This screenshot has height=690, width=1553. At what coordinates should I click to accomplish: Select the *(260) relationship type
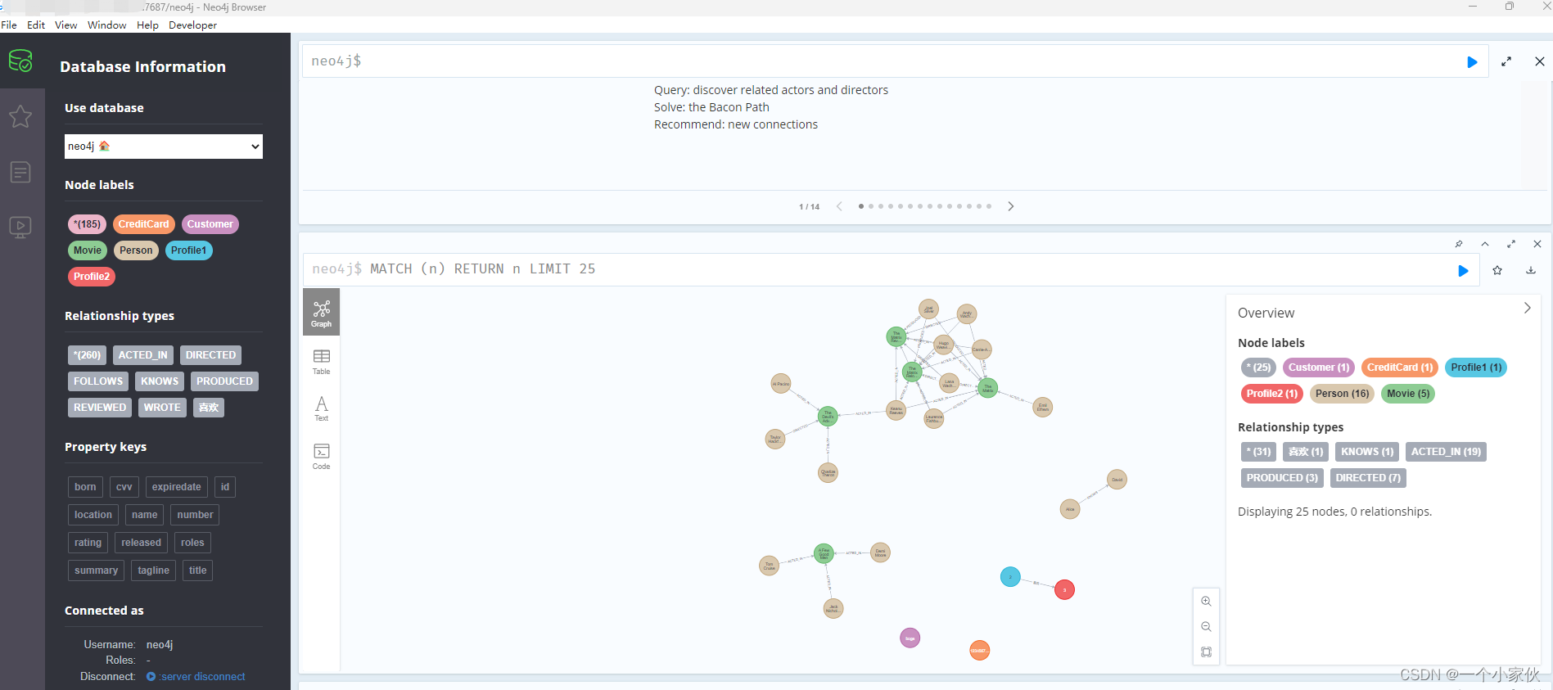[87, 355]
